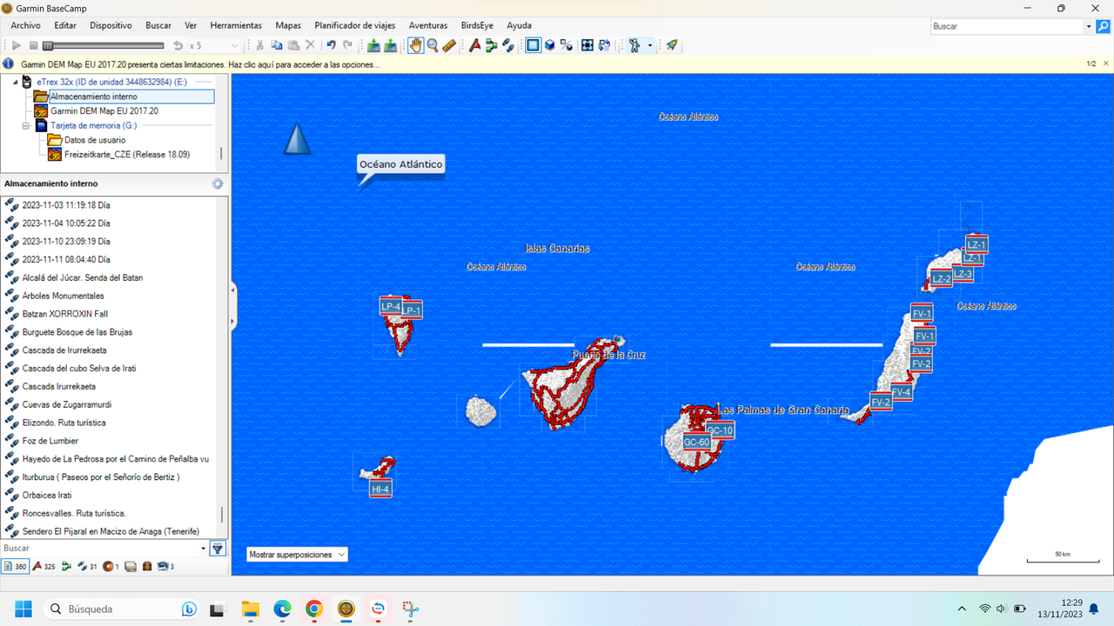
Task: Click the search magnifier button
Action: click(x=1104, y=26)
